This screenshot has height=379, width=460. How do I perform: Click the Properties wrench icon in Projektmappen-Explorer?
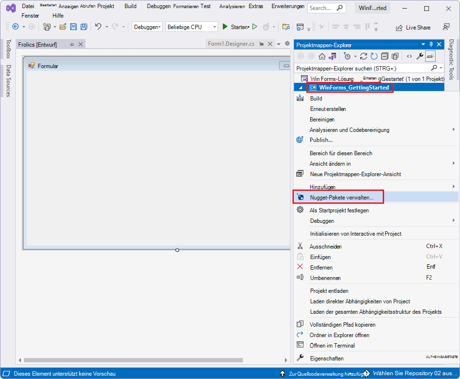click(420, 56)
